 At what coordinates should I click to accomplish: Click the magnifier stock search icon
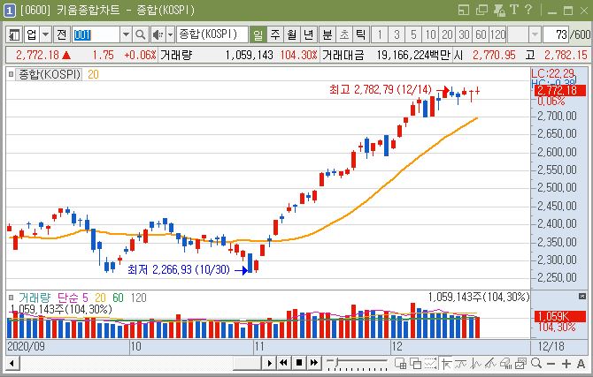[x=141, y=35]
